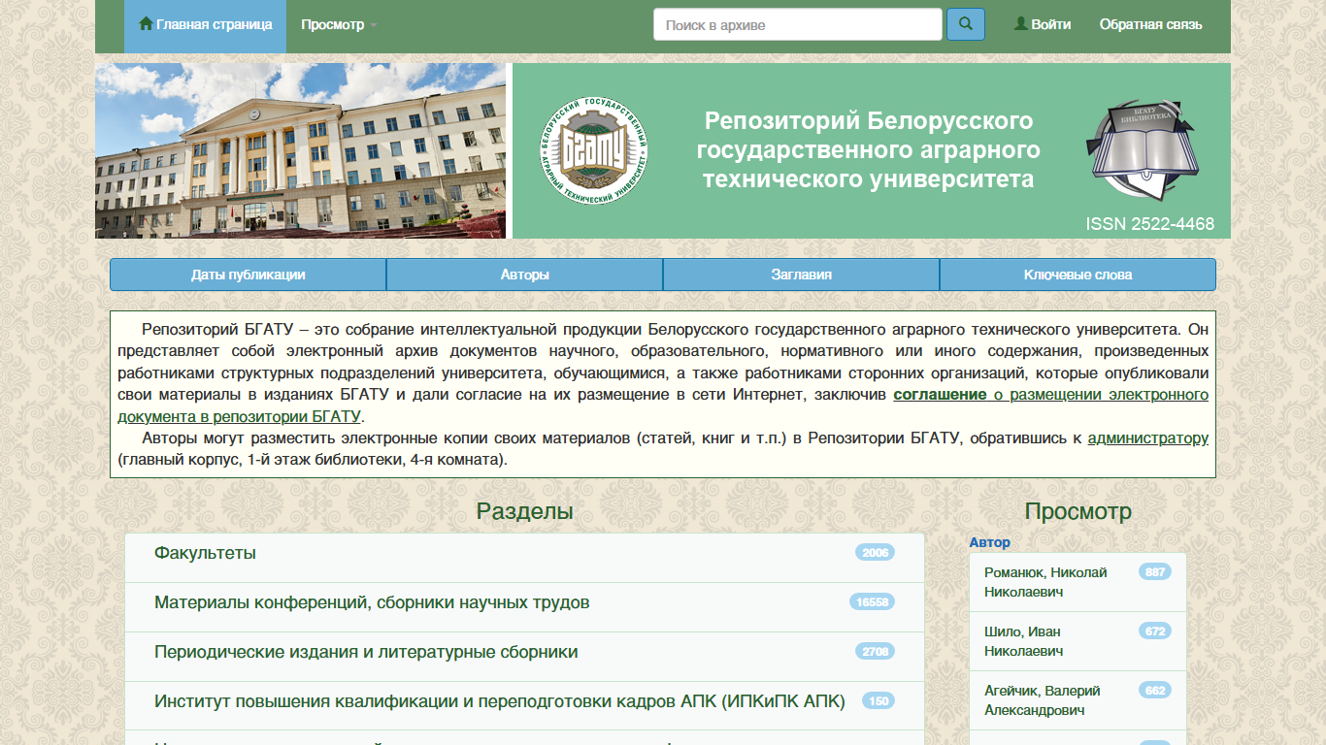Screen dimensions: 1326x745
Task: Click the 2006 count badge for Факультеты
Action: 876,553
